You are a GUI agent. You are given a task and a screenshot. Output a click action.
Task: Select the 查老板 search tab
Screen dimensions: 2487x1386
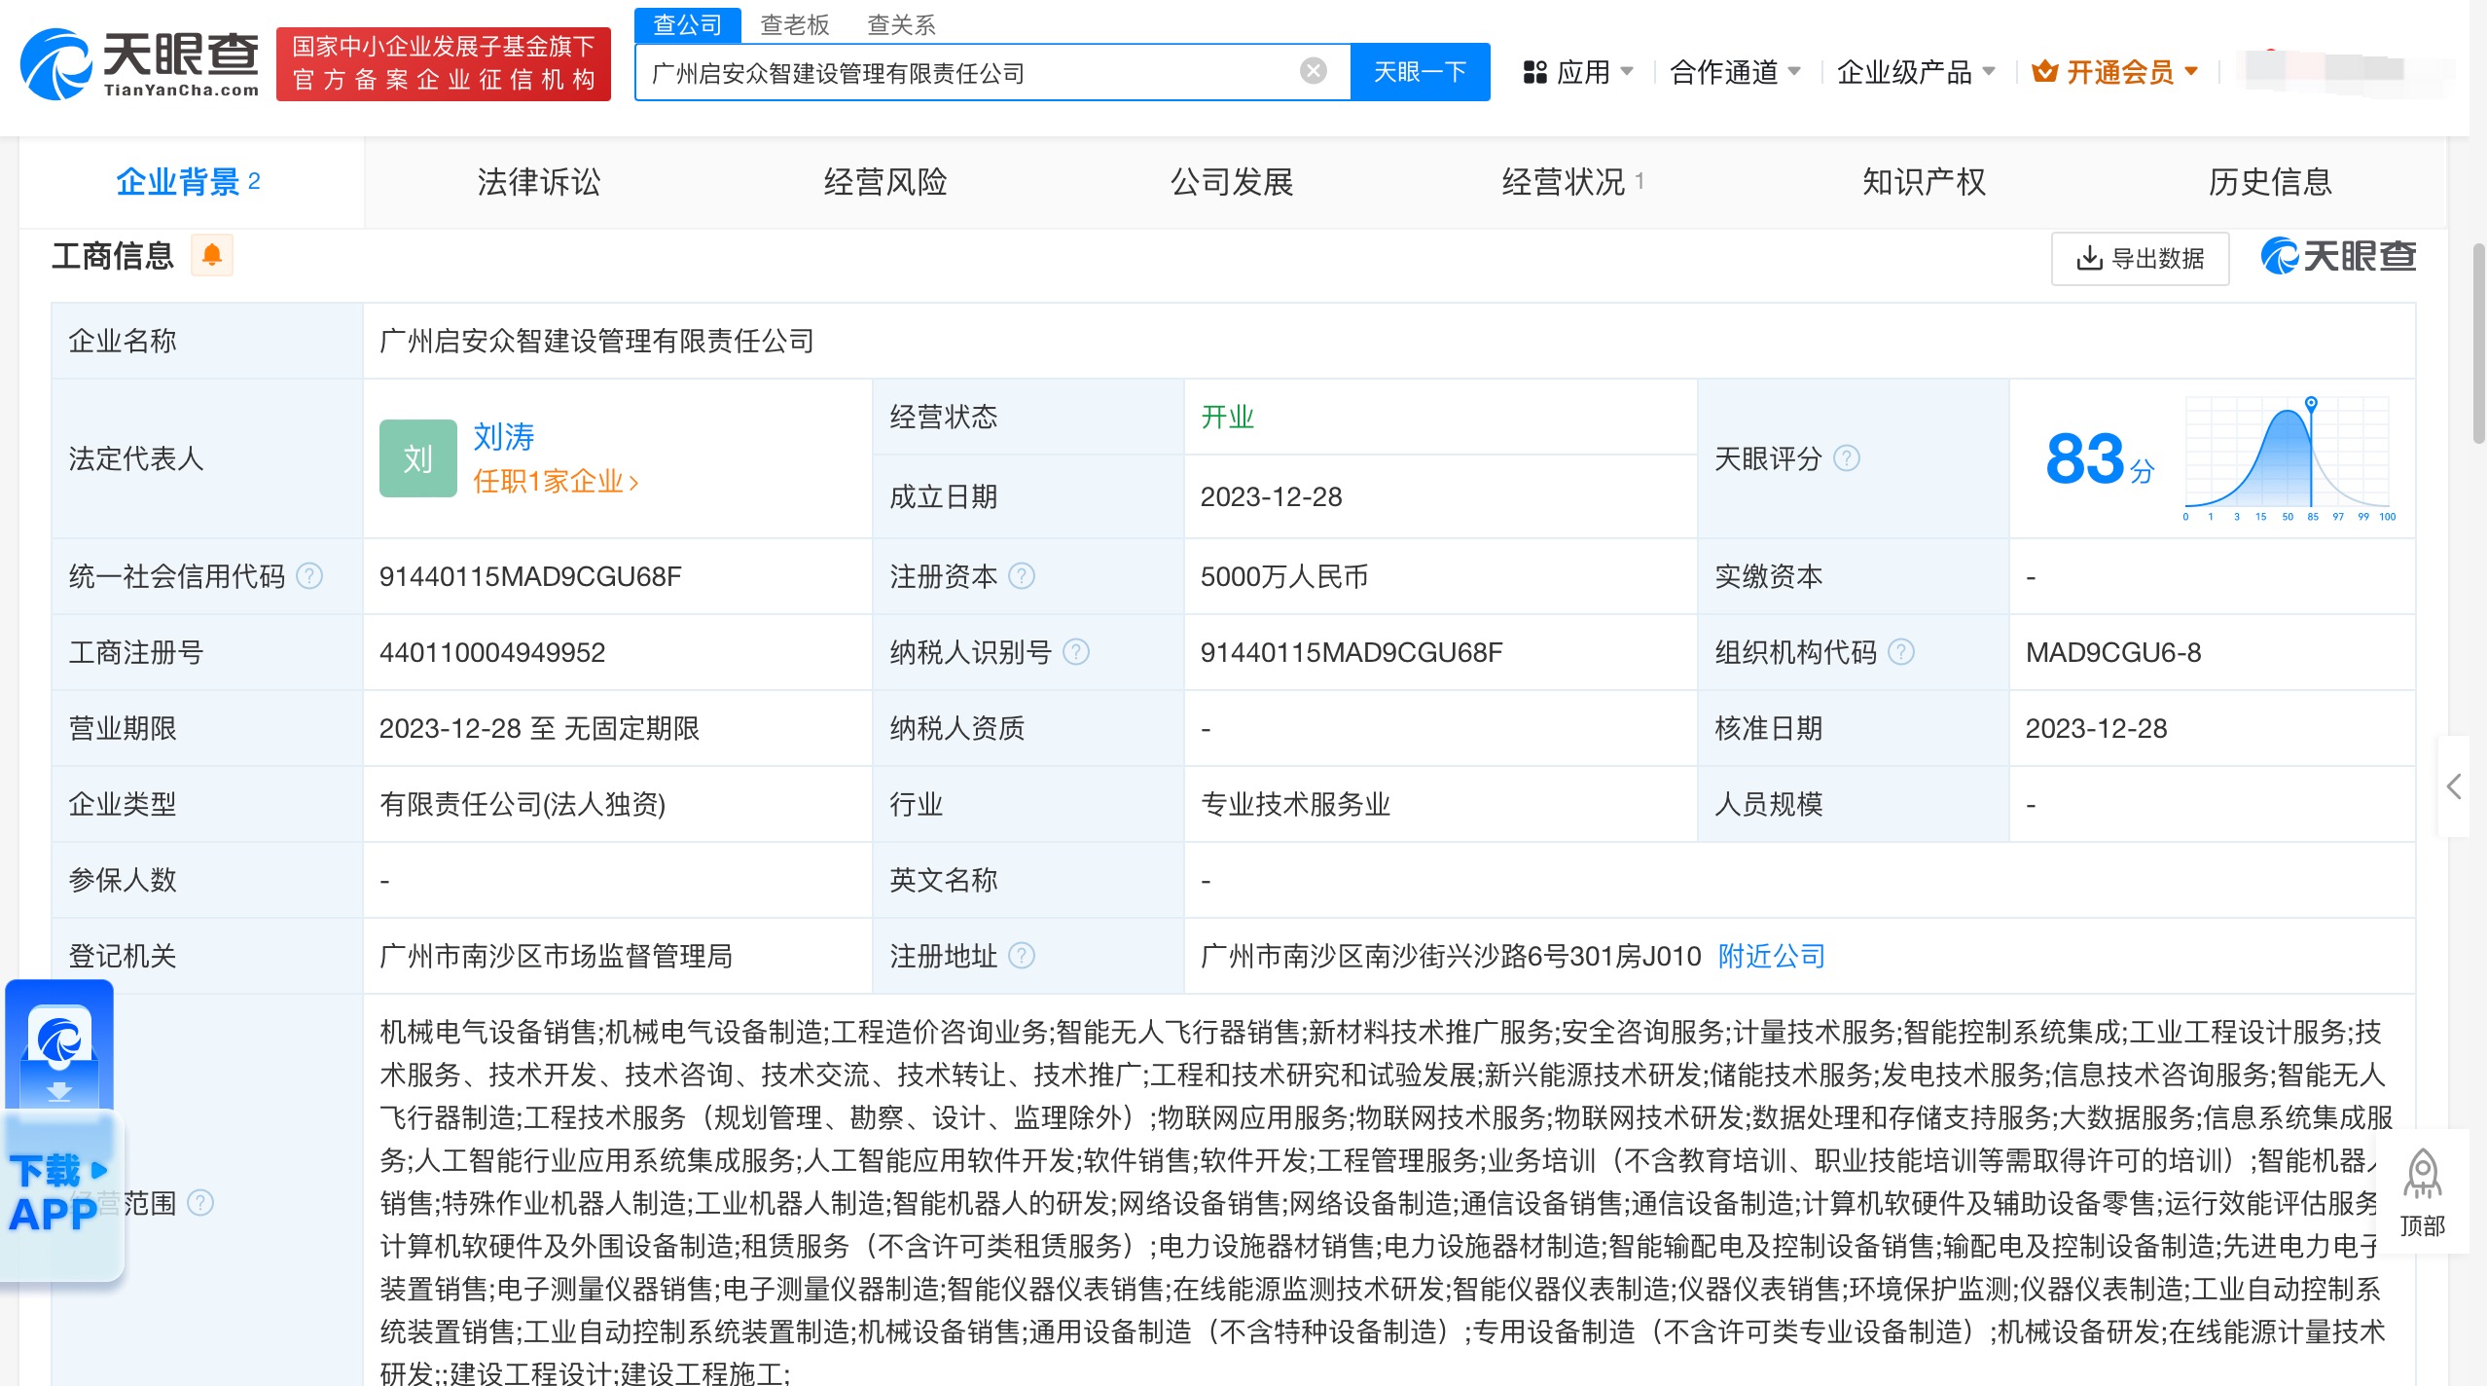click(794, 24)
